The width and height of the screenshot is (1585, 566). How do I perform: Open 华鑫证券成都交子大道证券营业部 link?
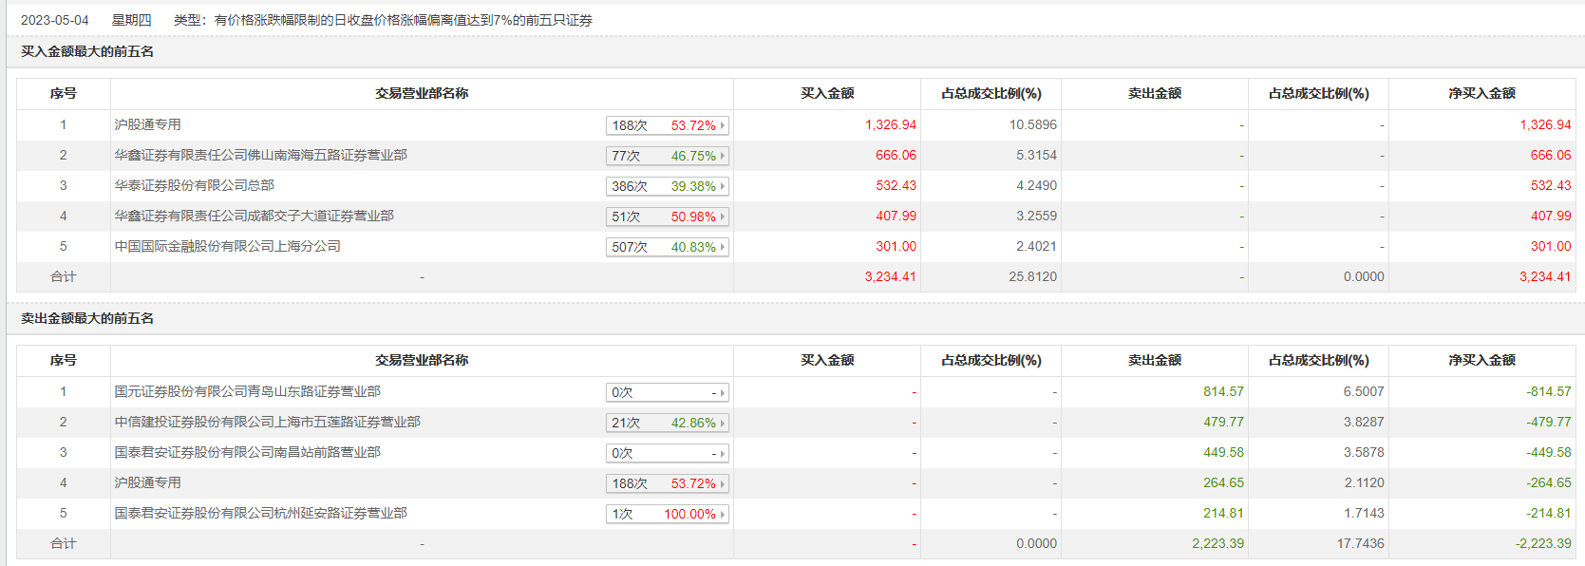tap(255, 216)
